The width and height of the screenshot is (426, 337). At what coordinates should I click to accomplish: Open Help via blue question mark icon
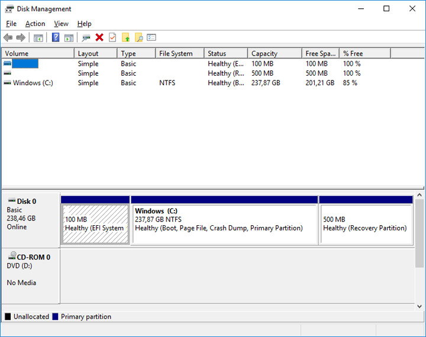point(56,38)
